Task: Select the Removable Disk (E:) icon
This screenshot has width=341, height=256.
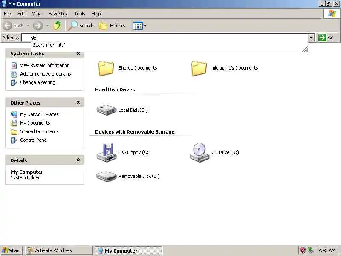Action: pos(107,177)
